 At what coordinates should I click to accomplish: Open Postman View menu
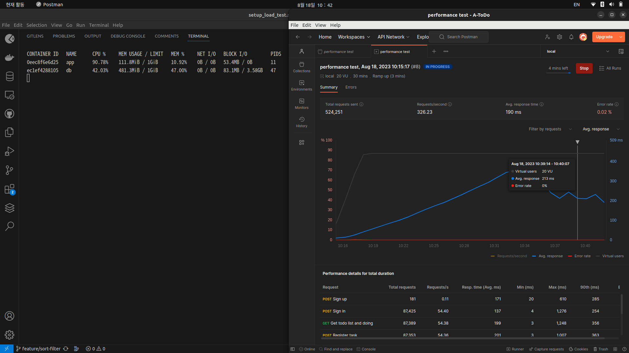coord(320,25)
